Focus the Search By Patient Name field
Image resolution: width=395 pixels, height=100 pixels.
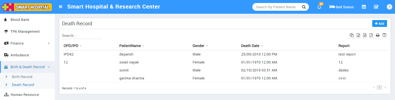281,7
